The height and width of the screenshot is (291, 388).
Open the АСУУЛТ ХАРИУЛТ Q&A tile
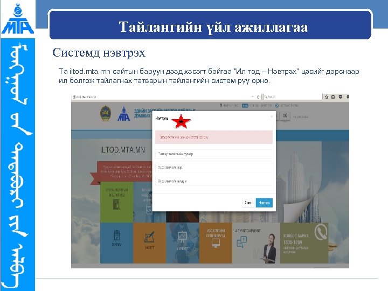(256, 242)
